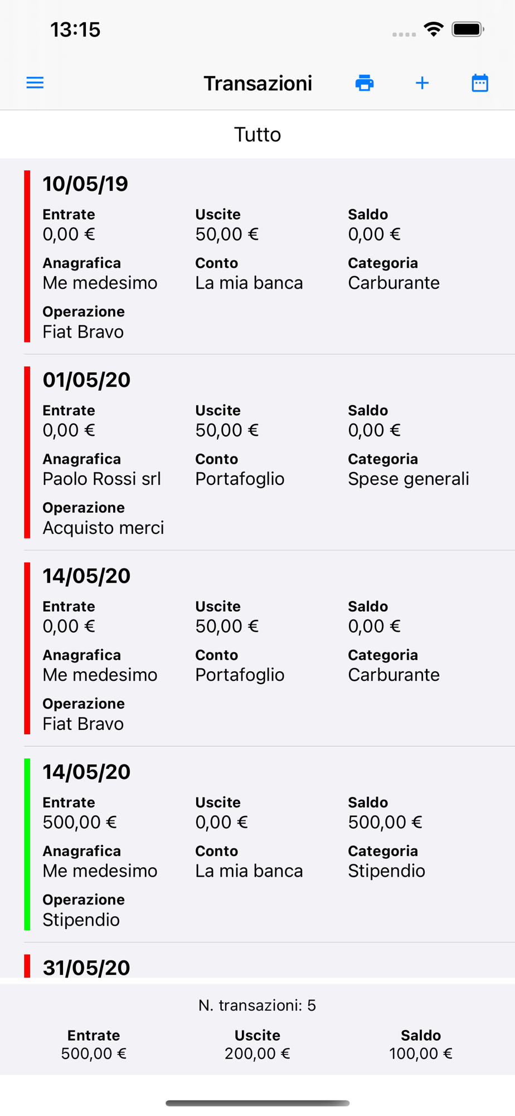This screenshot has height=1116, width=515.
Task: Open the 10/05/19 Fiat Bravo transaction
Action: pos(256,257)
